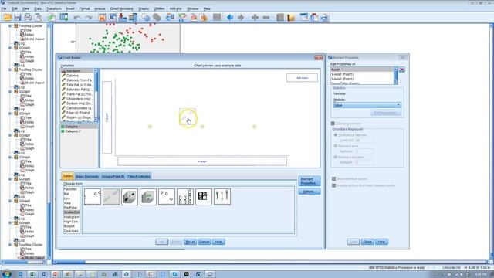The height and width of the screenshot is (278, 494).
Task: Choose the Summary Point Plot gallery thumbnail
Action: [167, 197]
